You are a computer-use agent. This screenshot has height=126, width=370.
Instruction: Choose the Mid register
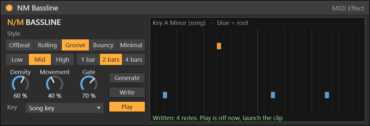click(x=40, y=59)
